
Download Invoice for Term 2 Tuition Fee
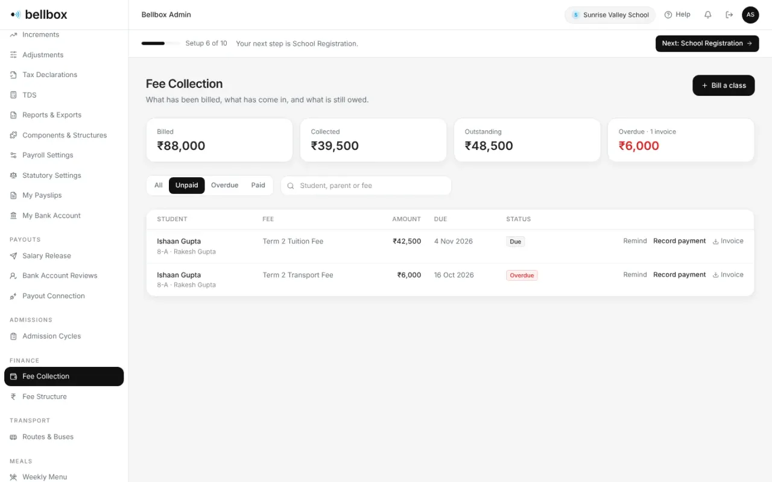(728, 241)
